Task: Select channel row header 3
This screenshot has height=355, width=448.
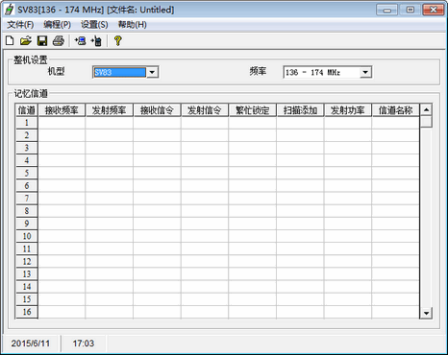Action: coord(27,148)
